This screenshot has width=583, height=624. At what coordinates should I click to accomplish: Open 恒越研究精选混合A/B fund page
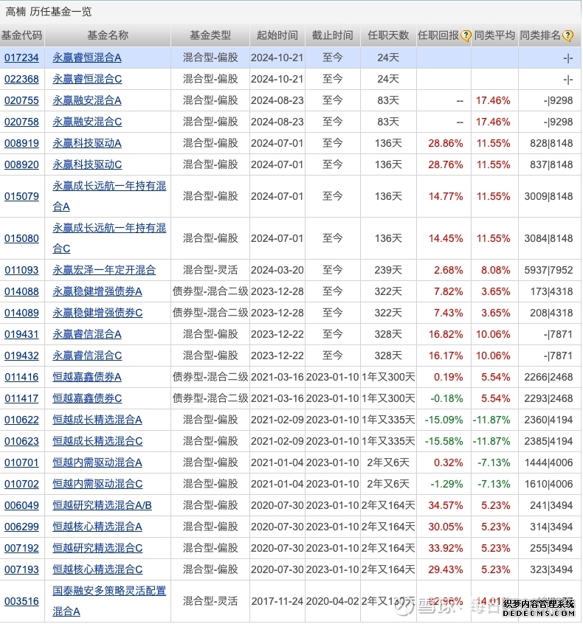(x=102, y=506)
